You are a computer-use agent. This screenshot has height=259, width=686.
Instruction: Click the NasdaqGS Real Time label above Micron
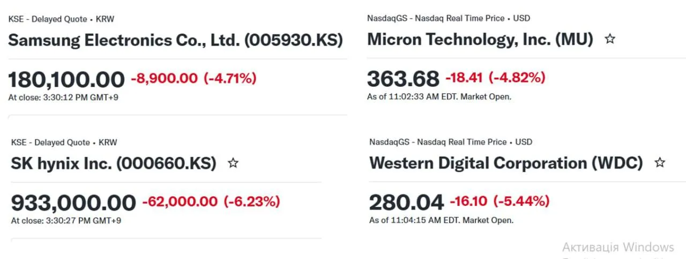click(x=448, y=18)
